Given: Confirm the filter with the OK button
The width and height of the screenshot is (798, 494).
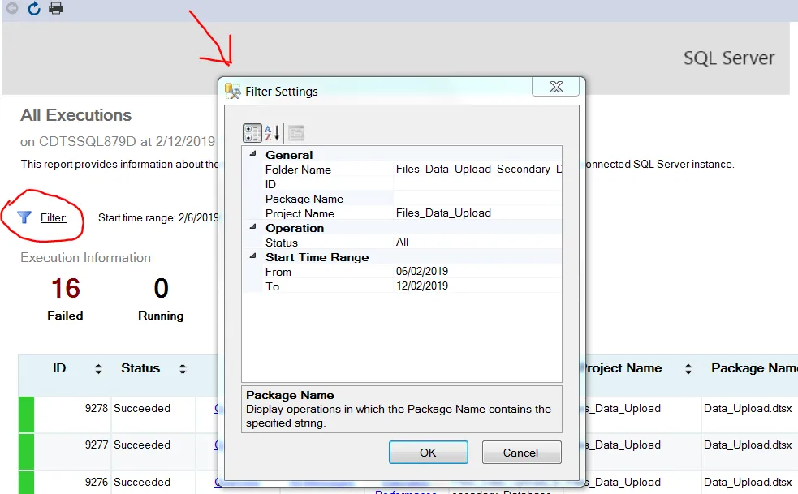Looking at the screenshot, I should coord(428,453).
